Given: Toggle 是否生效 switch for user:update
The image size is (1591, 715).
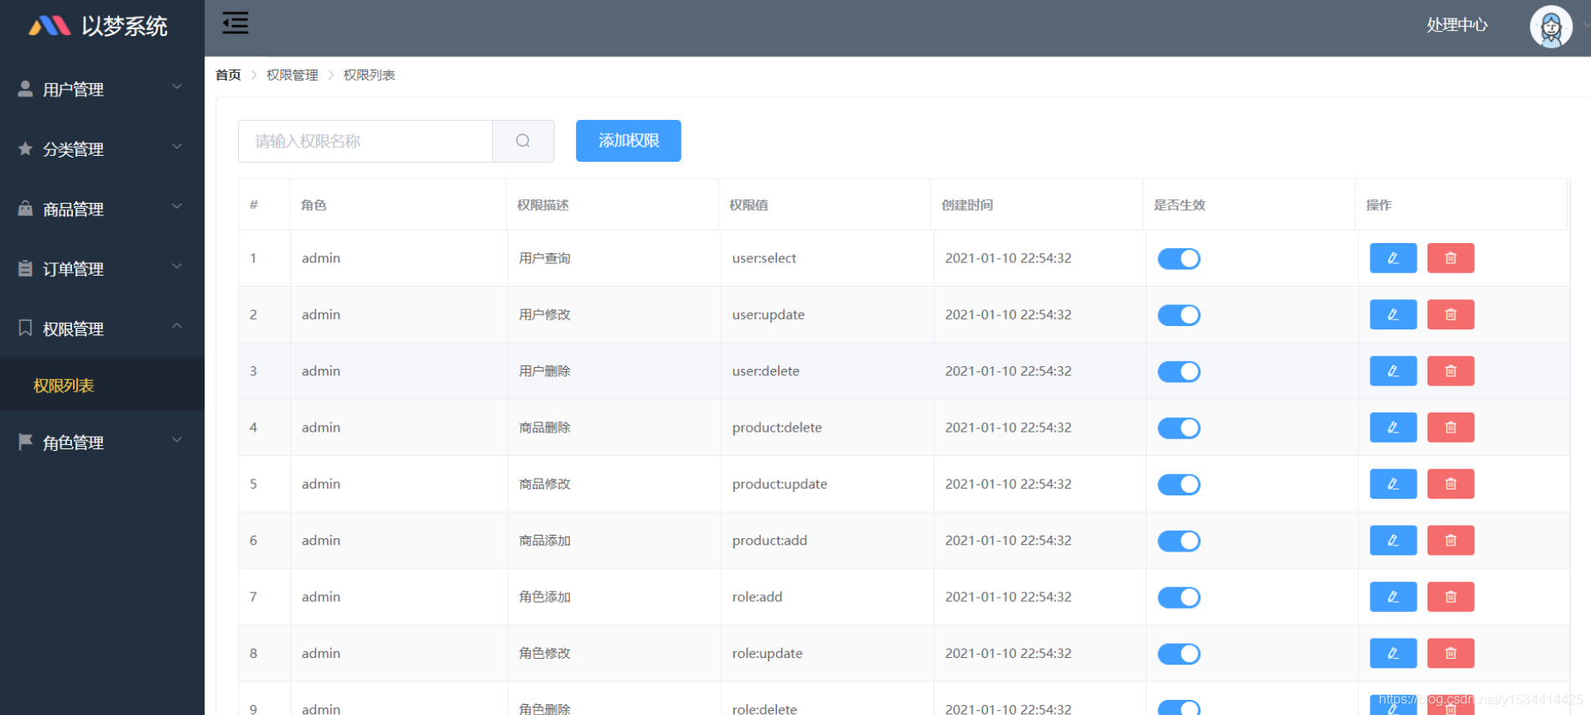Looking at the screenshot, I should pyautogui.click(x=1179, y=315).
